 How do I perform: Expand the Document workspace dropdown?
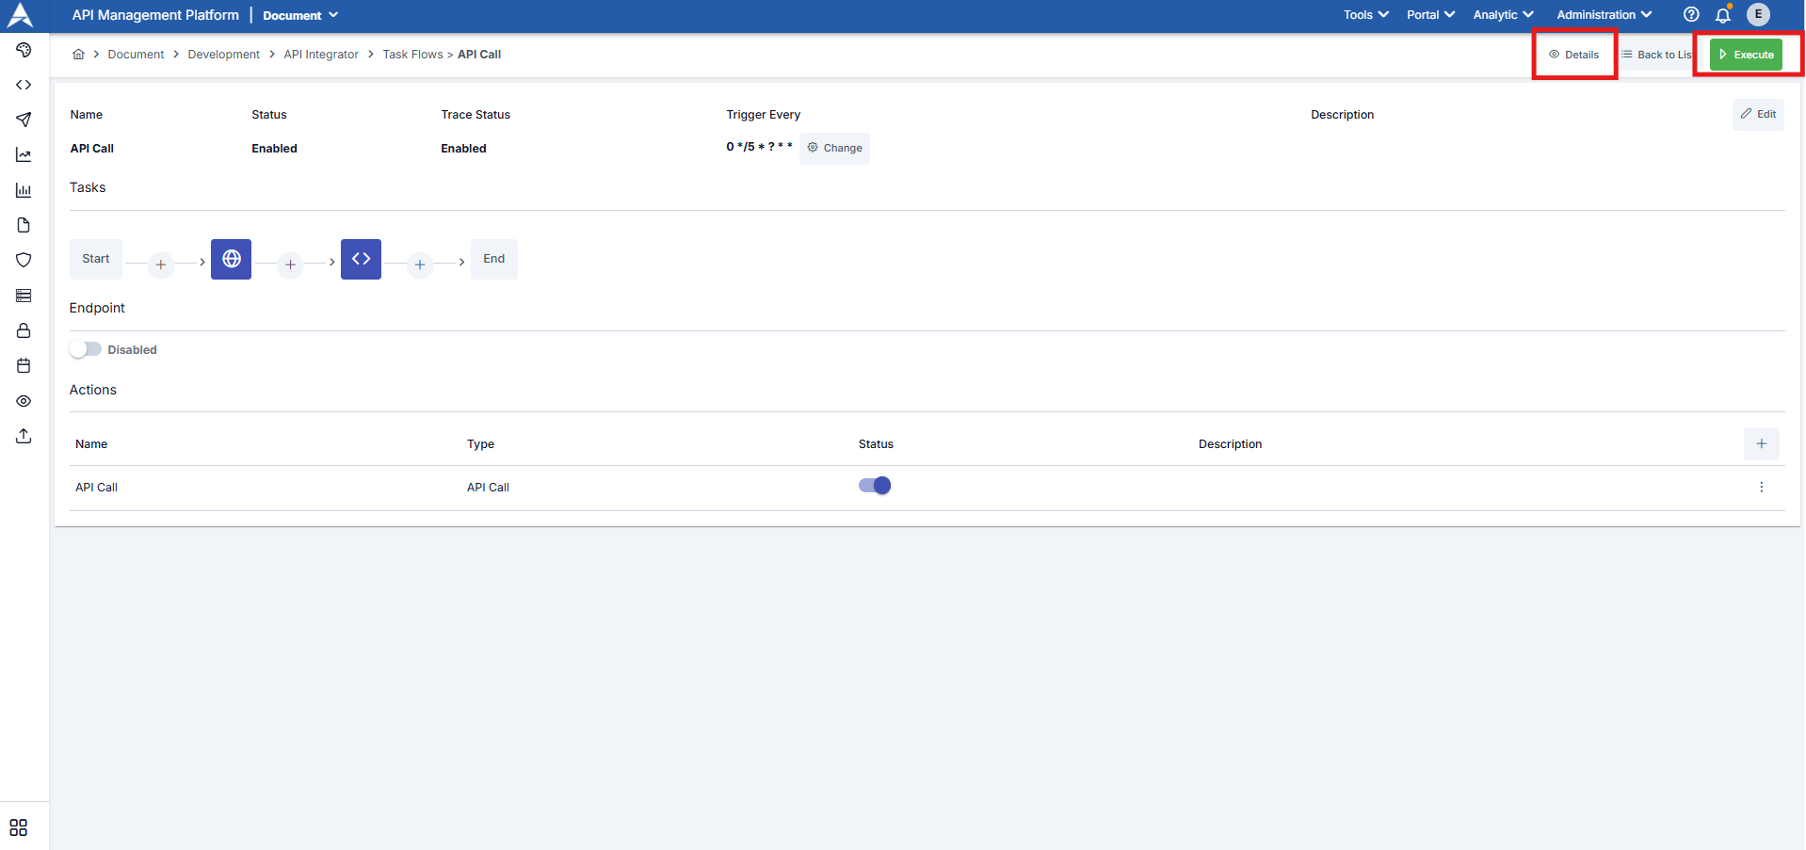pos(300,15)
